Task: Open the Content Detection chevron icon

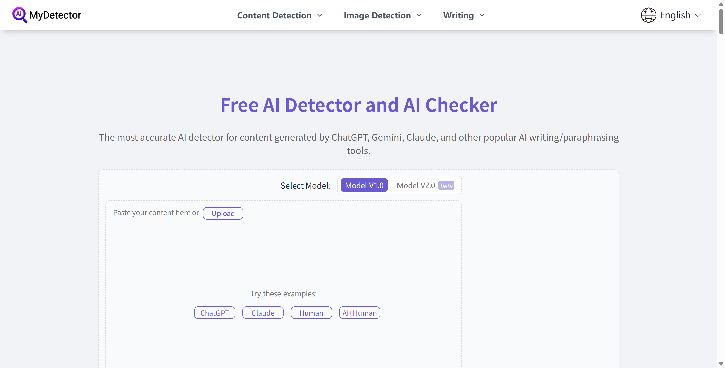Action: pos(320,16)
